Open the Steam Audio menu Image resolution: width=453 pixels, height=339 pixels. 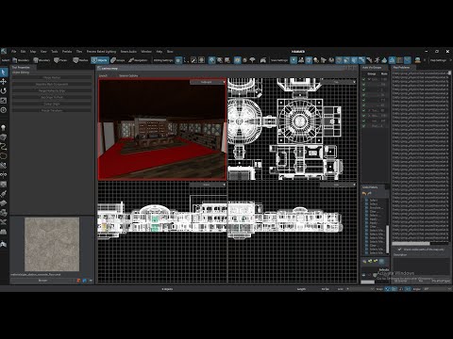point(128,51)
